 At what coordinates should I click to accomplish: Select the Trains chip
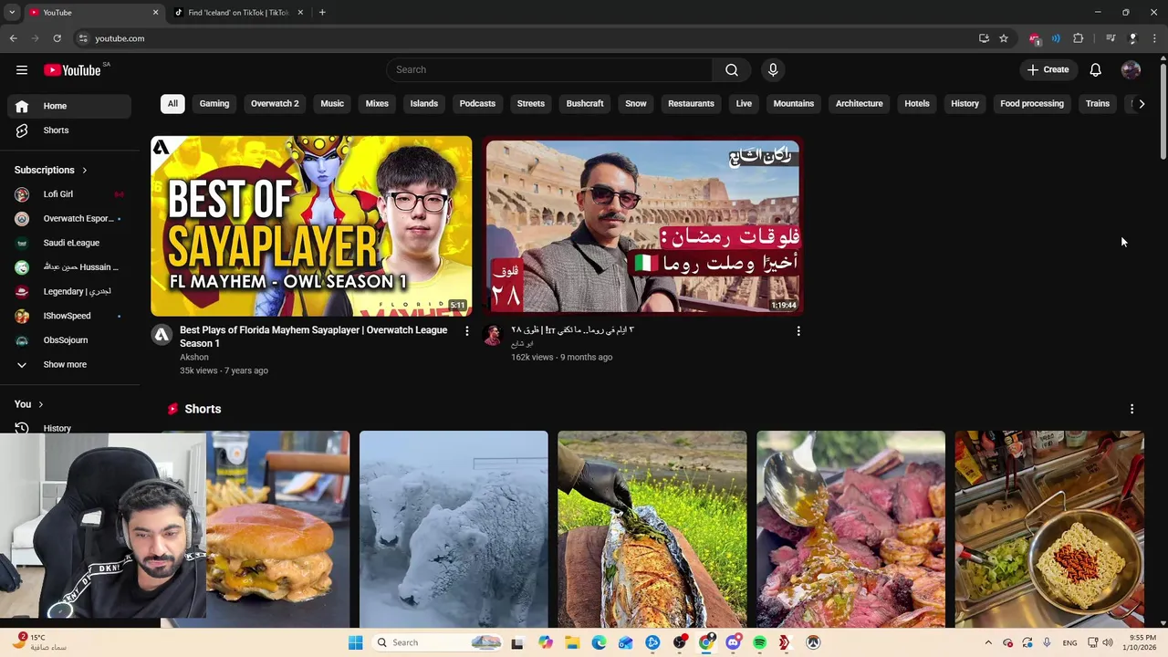(1098, 103)
